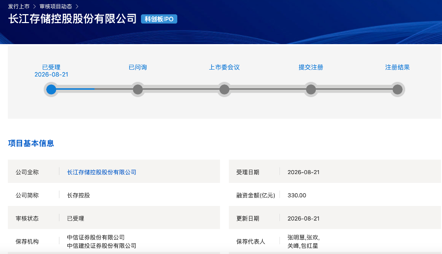The image size is (442, 254).
Task: Click sponsor 中信建投证券股份有限公司
Action: (x=102, y=246)
